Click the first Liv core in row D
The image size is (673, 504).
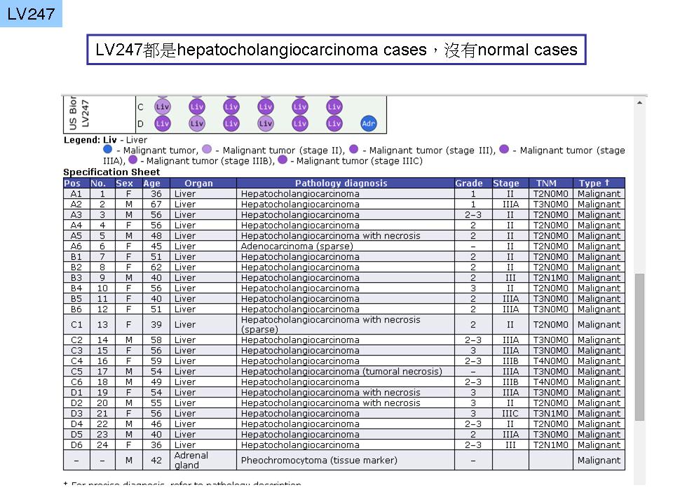point(162,123)
